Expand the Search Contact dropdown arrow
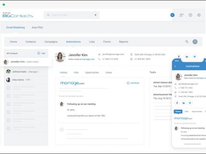The width and height of the screenshot is (206, 154). [x=95, y=15]
